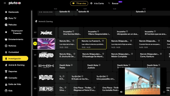The height and width of the screenshot is (96, 170).
Task: Mute the mini player audio
Action: [121, 92]
